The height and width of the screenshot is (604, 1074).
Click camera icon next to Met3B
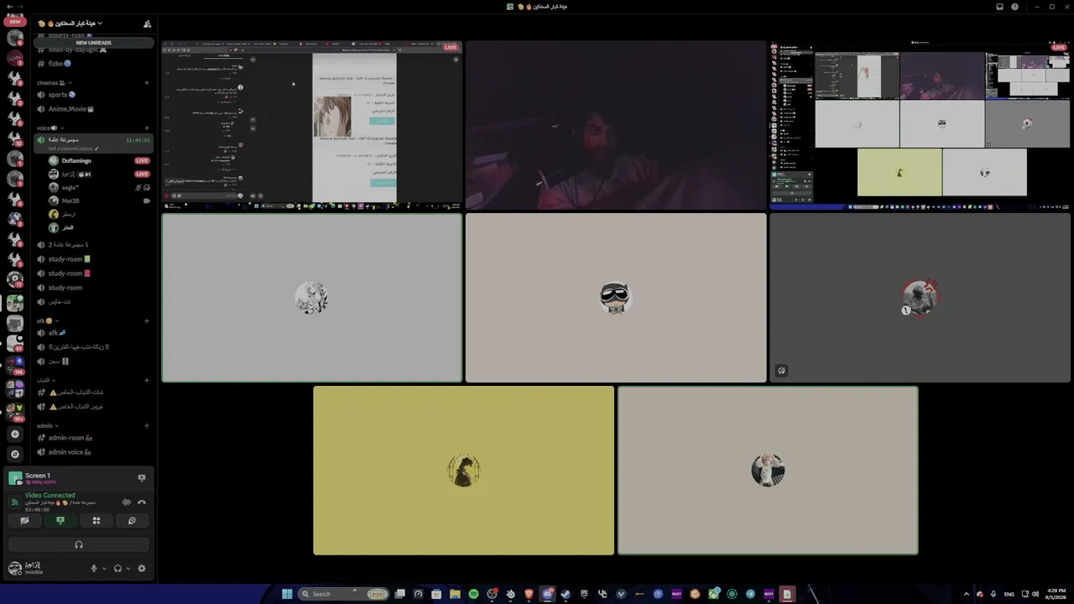[147, 201]
